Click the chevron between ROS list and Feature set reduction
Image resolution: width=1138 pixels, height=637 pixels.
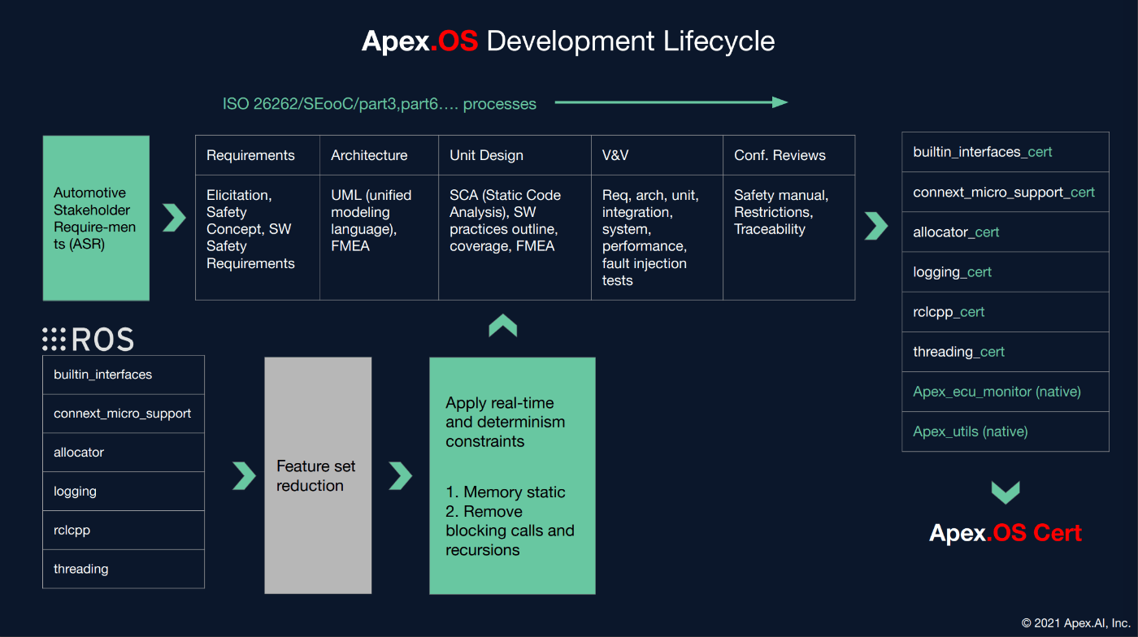244,475
